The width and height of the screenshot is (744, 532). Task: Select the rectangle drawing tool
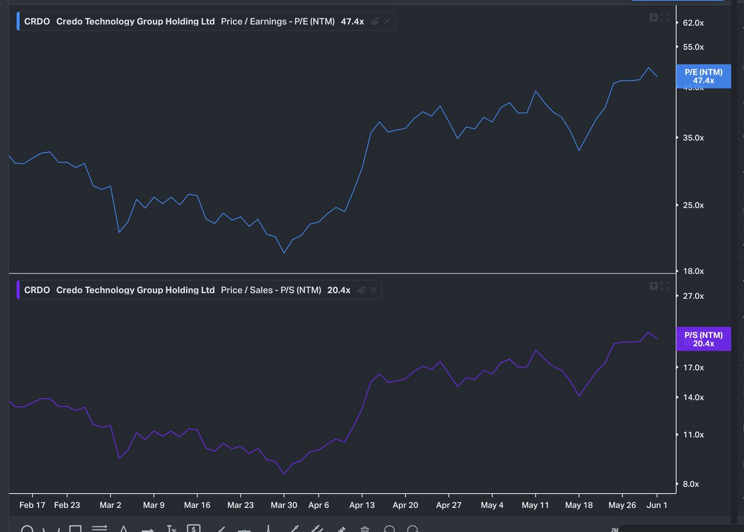coord(75,529)
